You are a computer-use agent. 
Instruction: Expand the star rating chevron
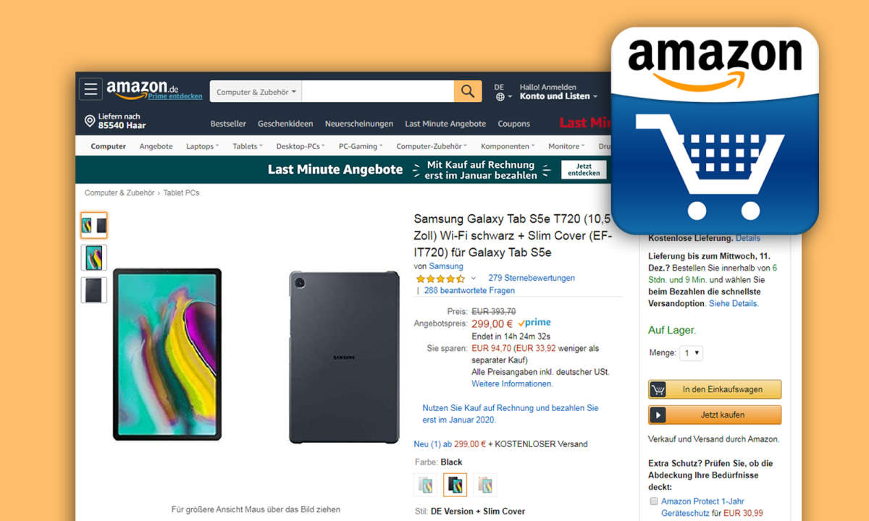coord(474,279)
